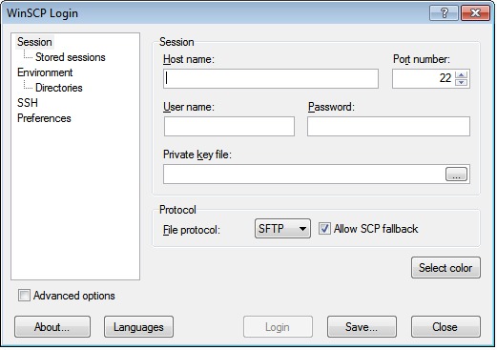The height and width of the screenshot is (350, 497).
Task: Browse for private key file with ellipsis button
Action: pos(456,175)
